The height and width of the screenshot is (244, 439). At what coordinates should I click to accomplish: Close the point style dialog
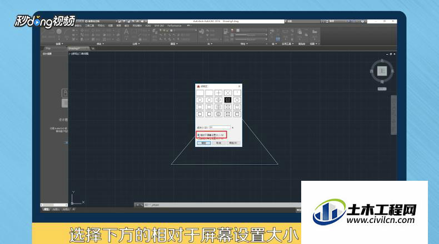coord(239,87)
